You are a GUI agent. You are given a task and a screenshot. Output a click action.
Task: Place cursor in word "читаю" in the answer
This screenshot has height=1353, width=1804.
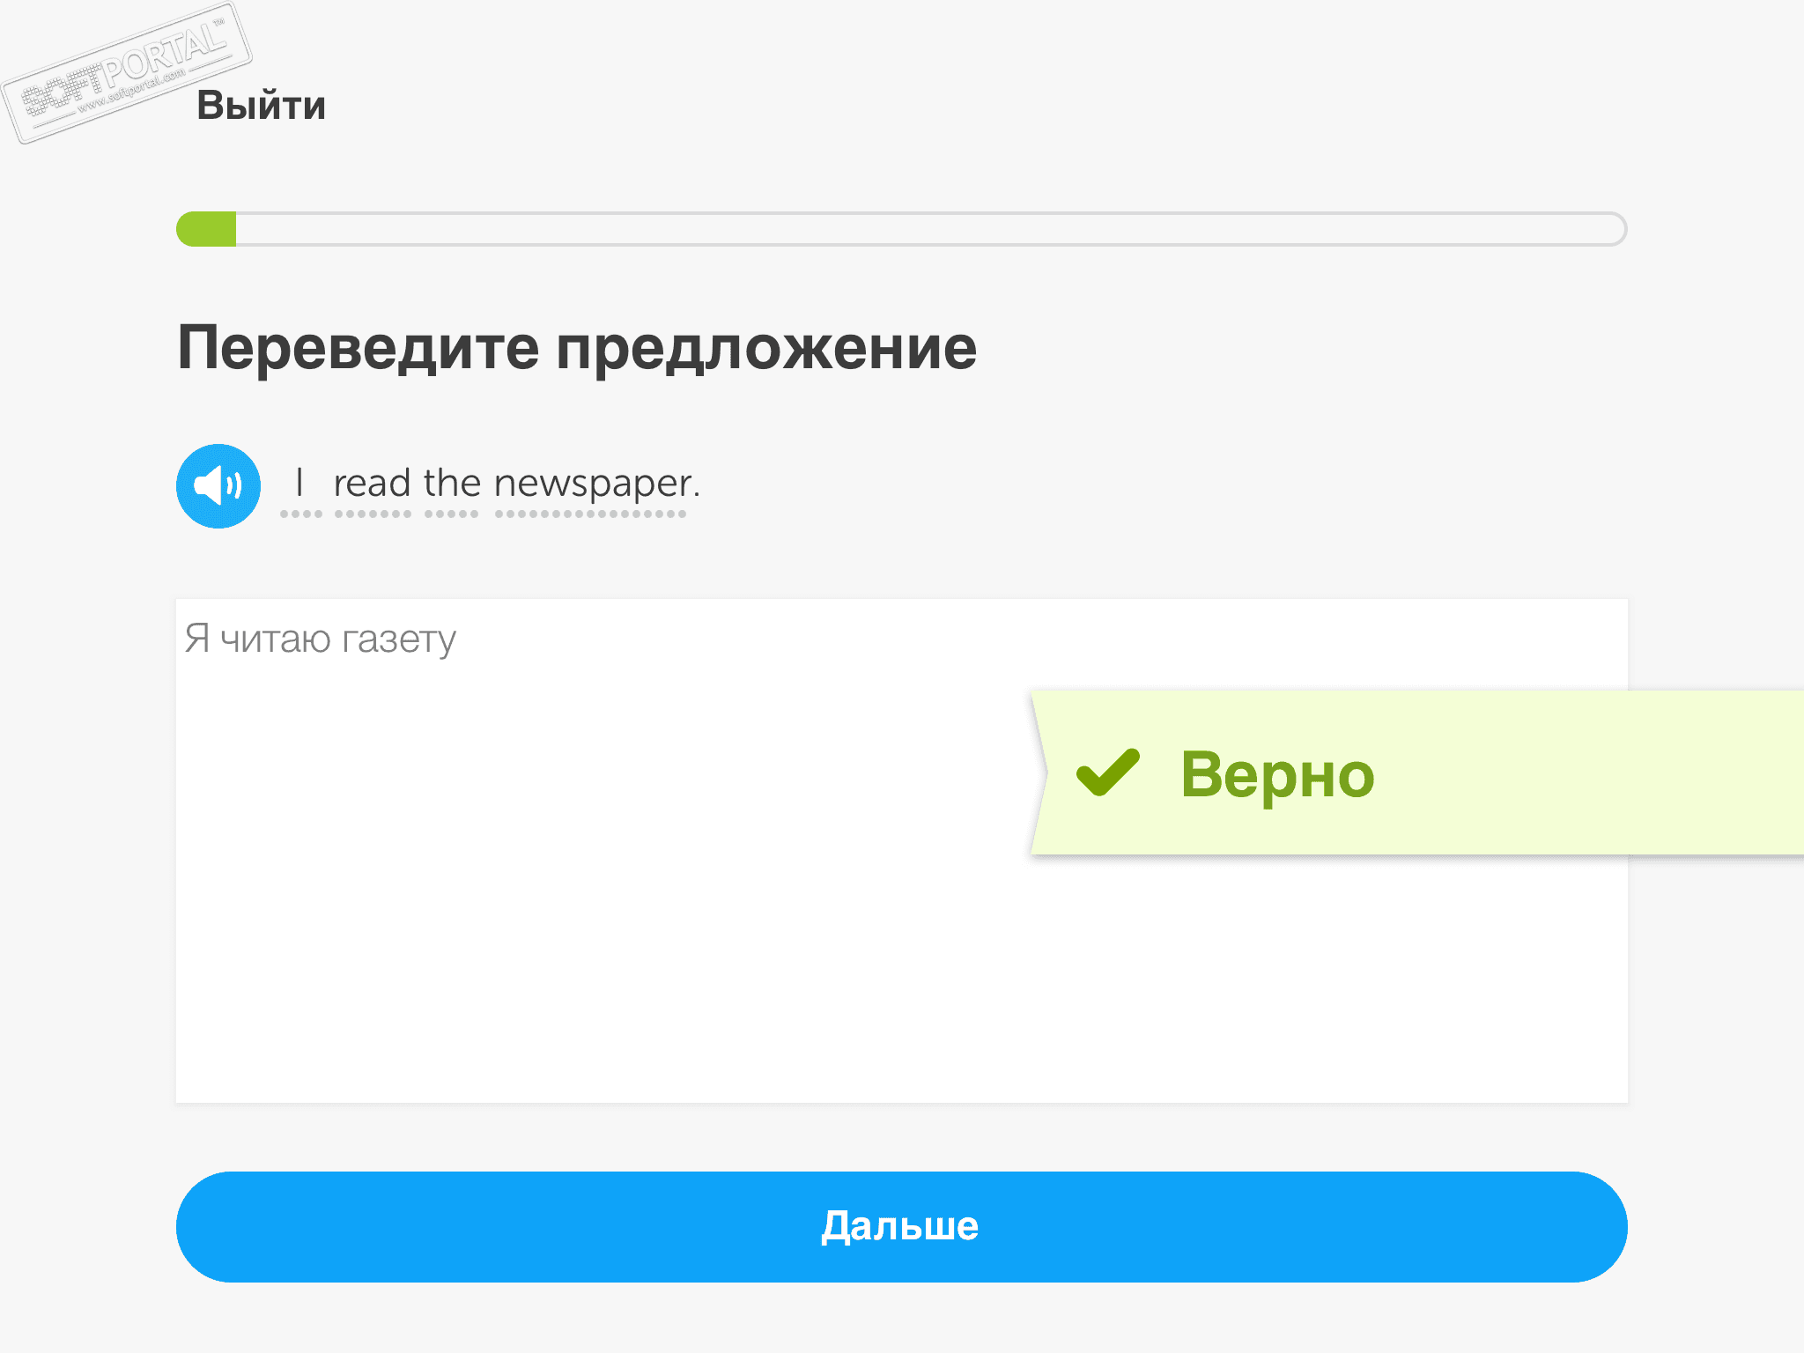[276, 640]
